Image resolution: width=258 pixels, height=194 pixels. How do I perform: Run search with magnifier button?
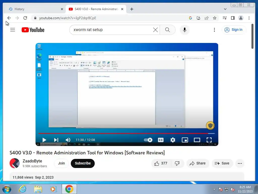point(167,30)
